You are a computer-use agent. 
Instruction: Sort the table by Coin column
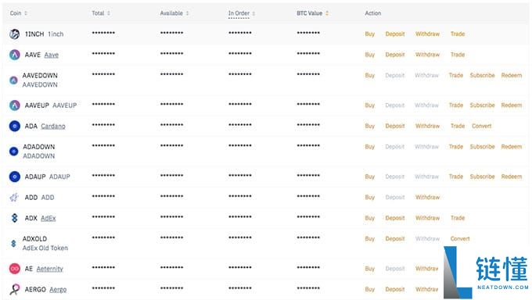(18, 12)
